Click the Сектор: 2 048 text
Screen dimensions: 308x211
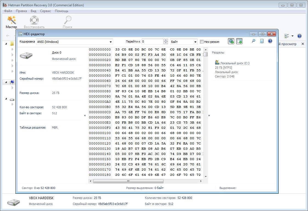[225, 76]
